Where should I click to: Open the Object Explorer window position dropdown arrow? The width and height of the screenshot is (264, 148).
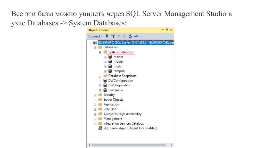pos(162,30)
